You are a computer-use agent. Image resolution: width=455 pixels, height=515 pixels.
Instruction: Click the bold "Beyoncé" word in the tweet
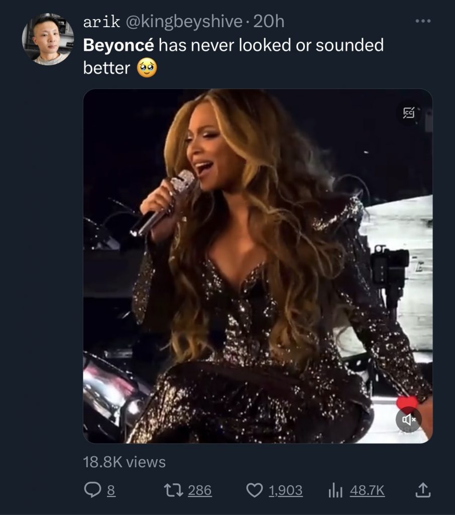(119, 45)
